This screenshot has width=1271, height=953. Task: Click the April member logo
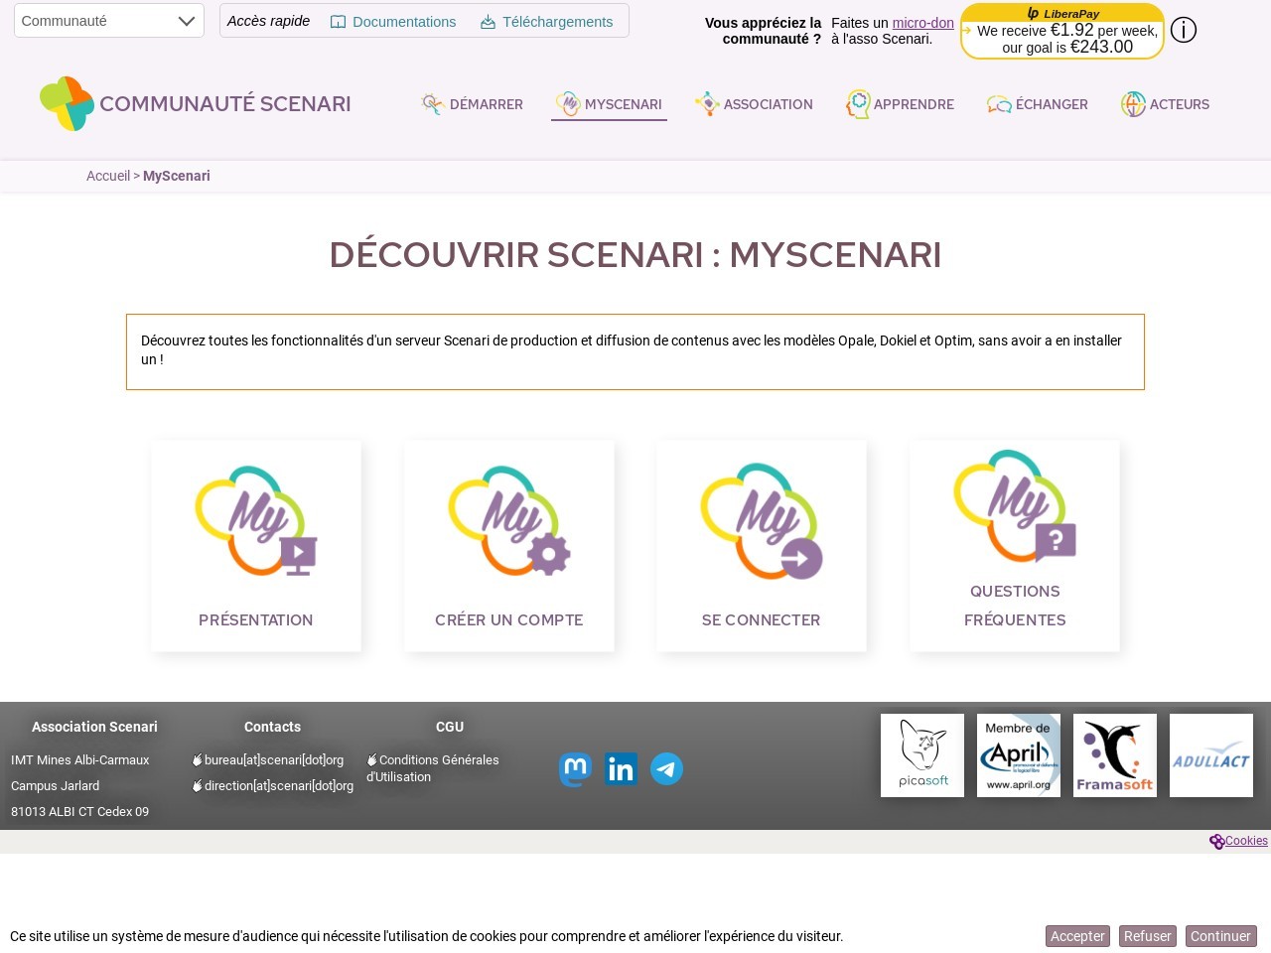tap(1019, 755)
